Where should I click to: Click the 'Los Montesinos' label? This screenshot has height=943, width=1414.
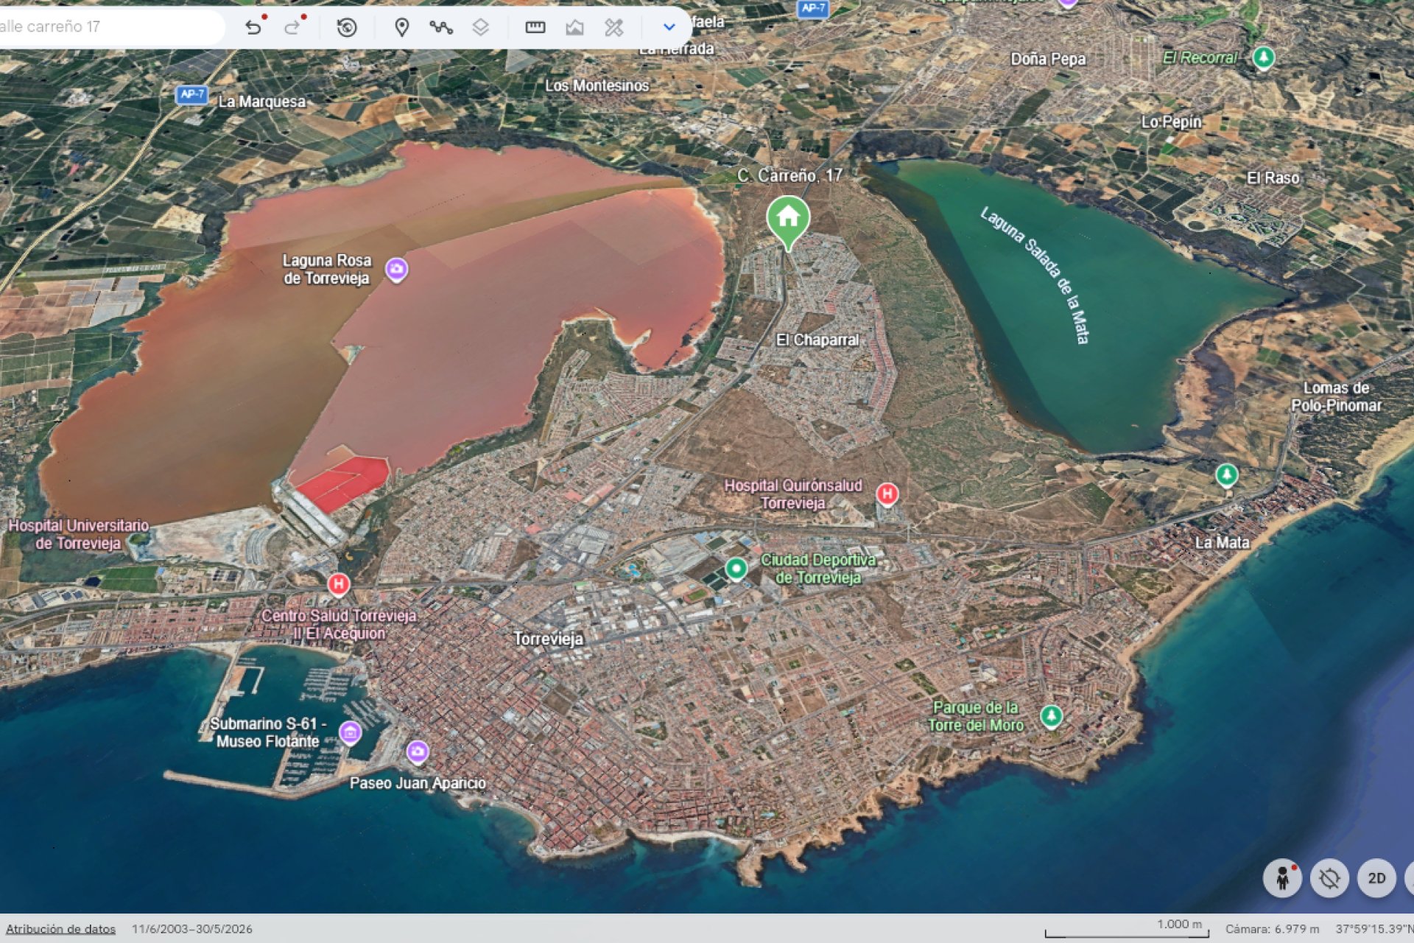point(597,85)
